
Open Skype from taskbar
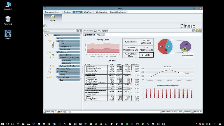tap(54, 124)
